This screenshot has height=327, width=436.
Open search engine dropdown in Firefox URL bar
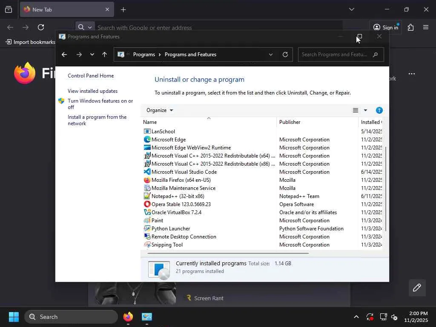click(x=85, y=27)
